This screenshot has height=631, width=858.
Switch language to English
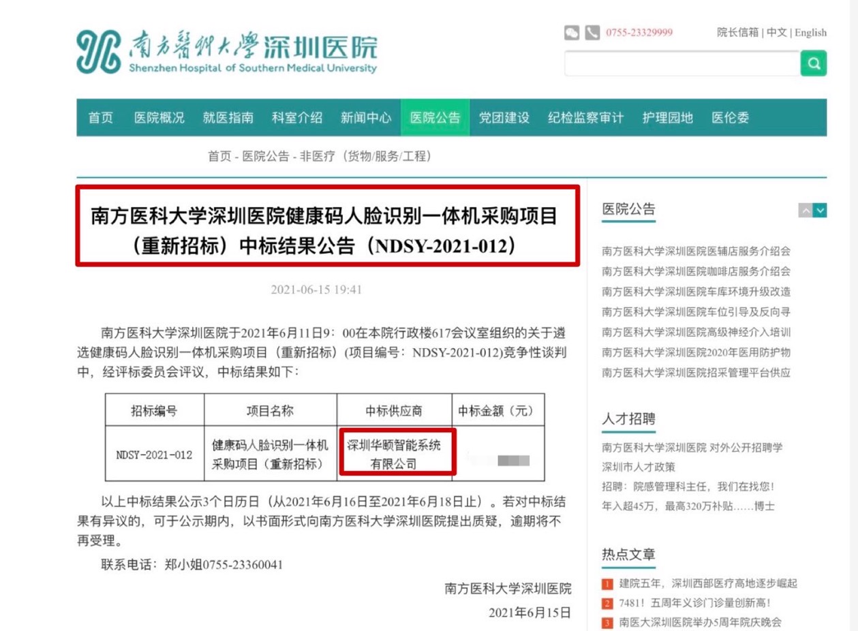tap(810, 33)
